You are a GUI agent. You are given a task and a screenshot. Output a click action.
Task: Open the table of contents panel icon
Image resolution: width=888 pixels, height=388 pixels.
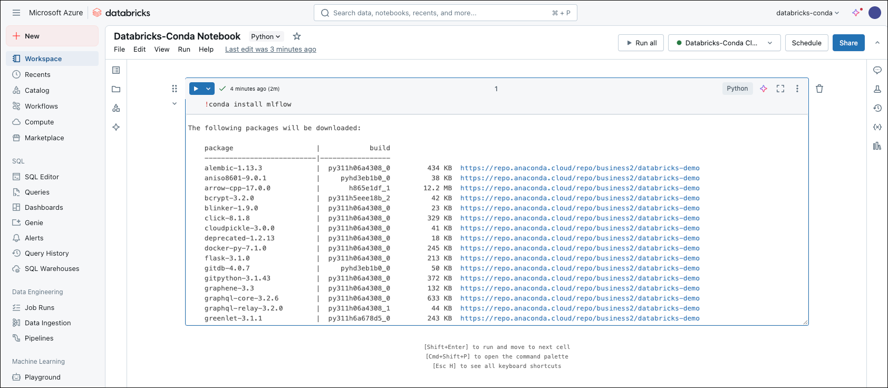(x=116, y=70)
